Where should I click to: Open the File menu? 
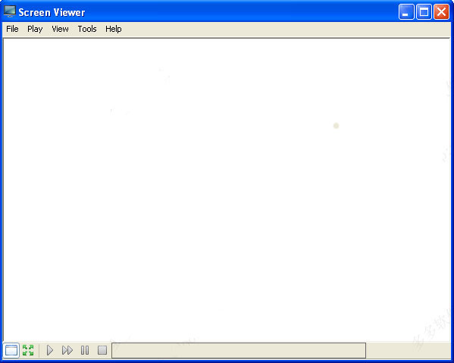point(12,29)
